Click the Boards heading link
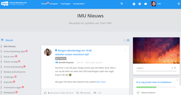Screen dimensions: 181x95 click(9, 40)
